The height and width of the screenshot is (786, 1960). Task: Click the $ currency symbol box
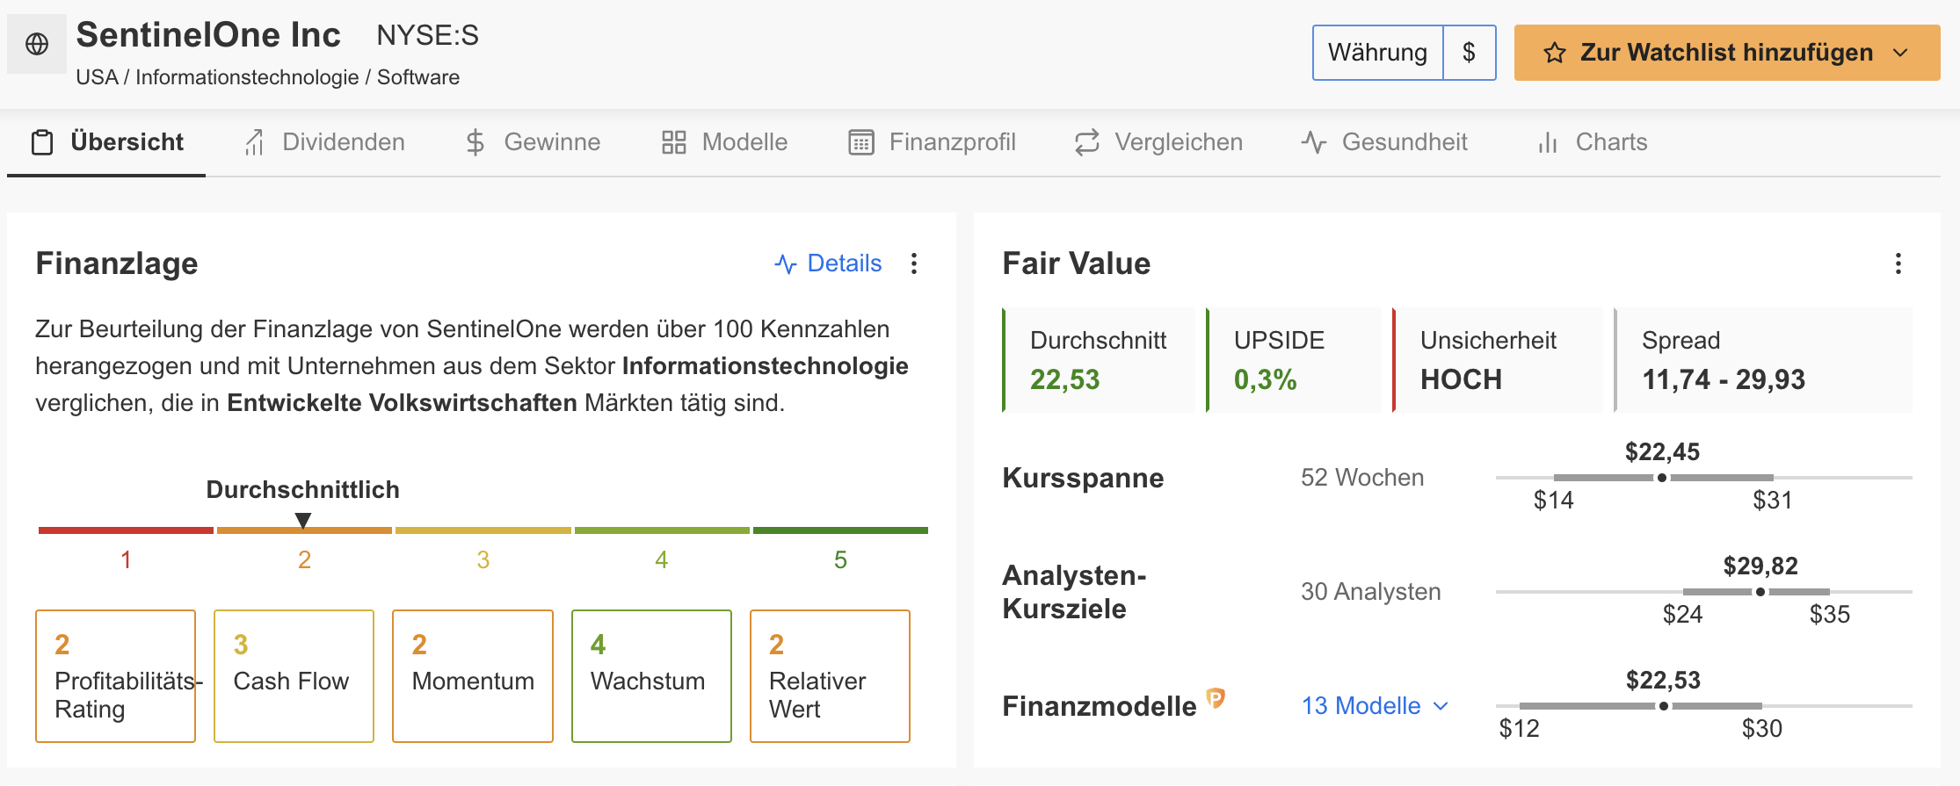click(1469, 53)
